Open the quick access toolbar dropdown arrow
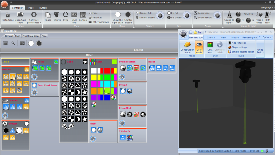Screen dimensions: 275x155 coord(11,2)
